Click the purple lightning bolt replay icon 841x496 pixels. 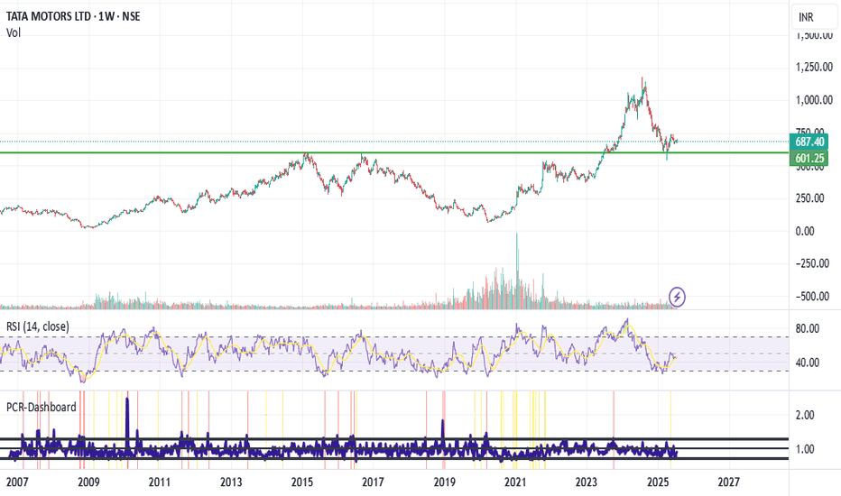coord(677,297)
